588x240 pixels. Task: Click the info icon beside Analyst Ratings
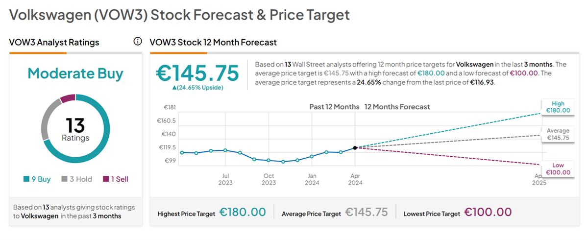pyautogui.click(x=138, y=41)
